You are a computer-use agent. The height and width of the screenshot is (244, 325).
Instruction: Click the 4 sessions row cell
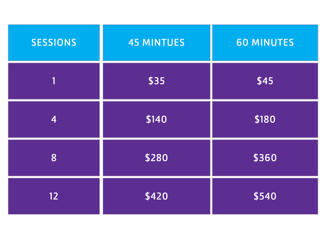[54, 119]
